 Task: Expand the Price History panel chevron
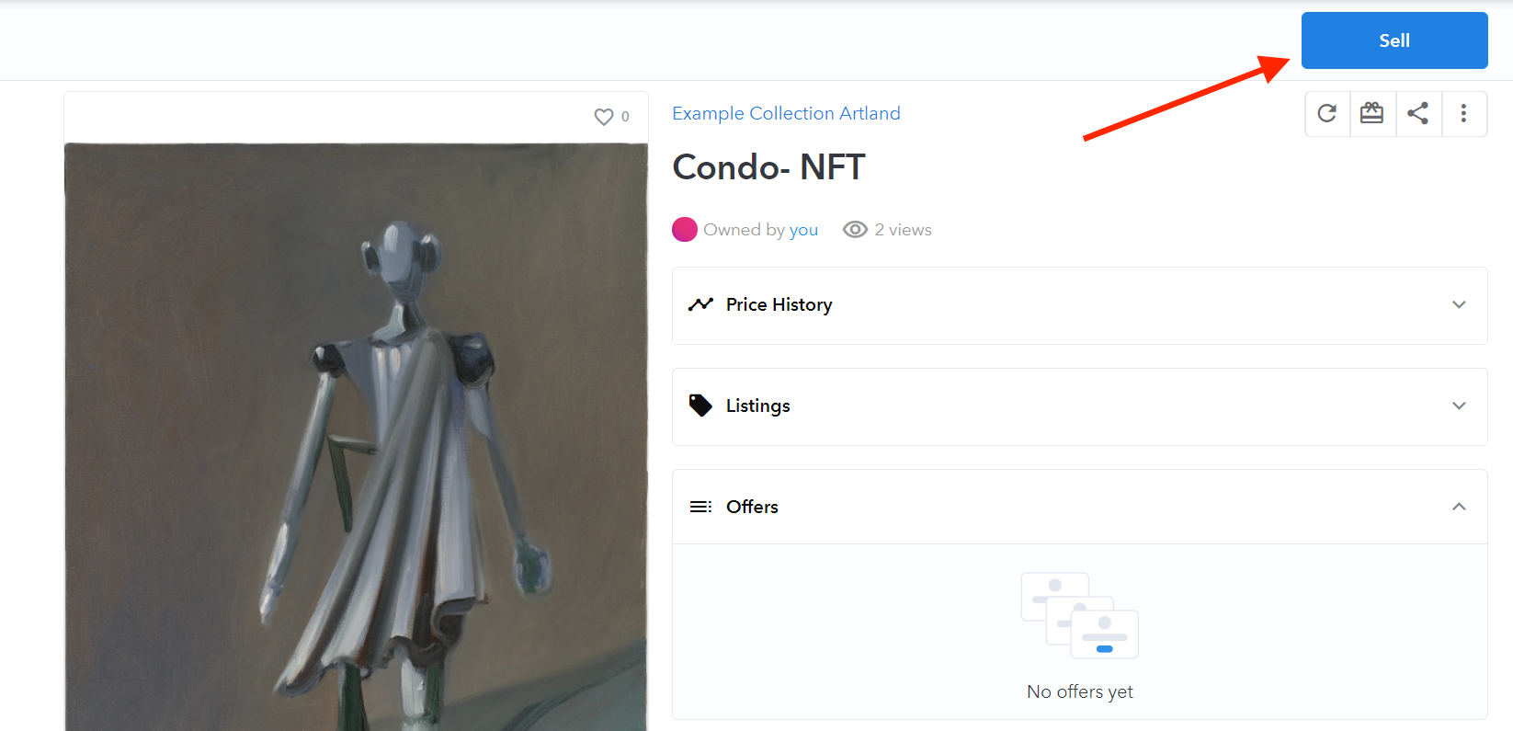point(1459,304)
